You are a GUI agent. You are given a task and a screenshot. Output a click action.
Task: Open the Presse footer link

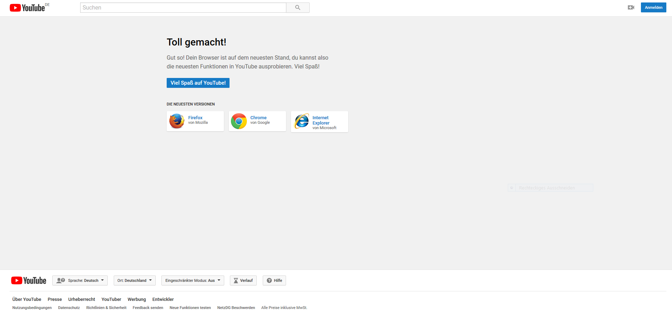coord(55,299)
